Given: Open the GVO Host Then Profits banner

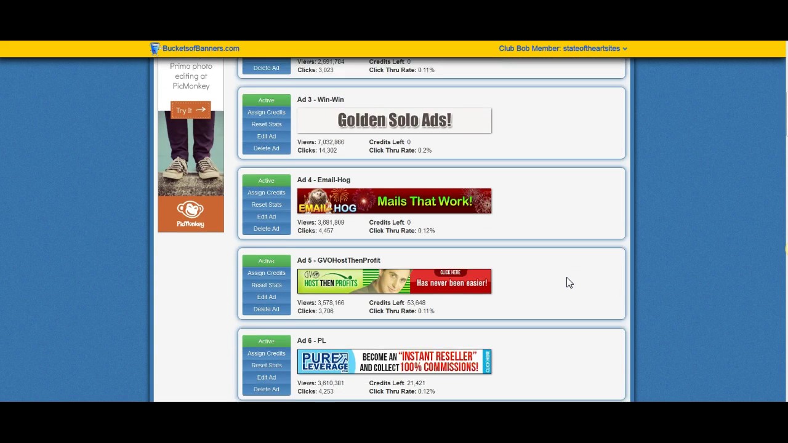Looking at the screenshot, I should [x=394, y=281].
